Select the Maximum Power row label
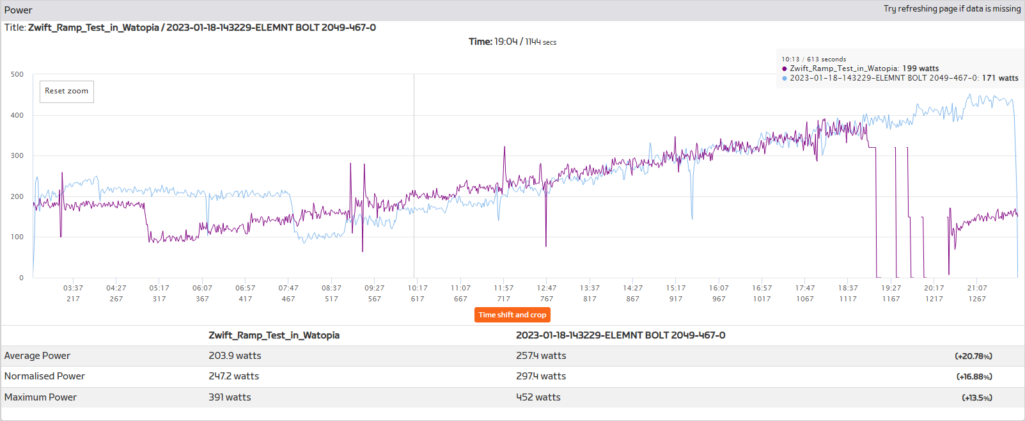 coord(40,397)
